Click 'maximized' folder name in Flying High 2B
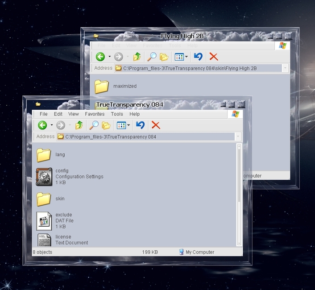315x290 pixels. [x=125, y=86]
